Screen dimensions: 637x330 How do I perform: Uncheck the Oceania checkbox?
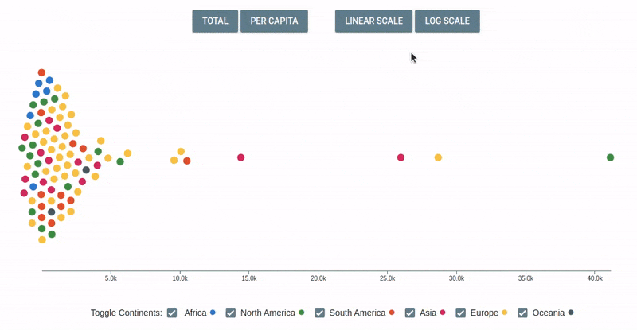pyautogui.click(x=523, y=313)
